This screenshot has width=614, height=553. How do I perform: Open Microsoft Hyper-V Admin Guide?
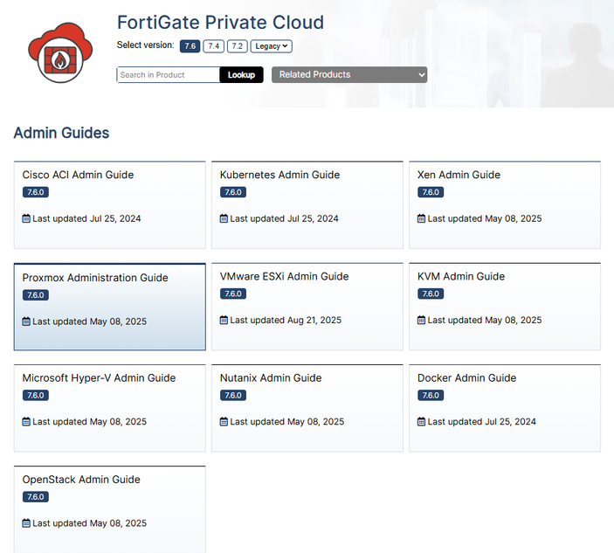point(99,378)
